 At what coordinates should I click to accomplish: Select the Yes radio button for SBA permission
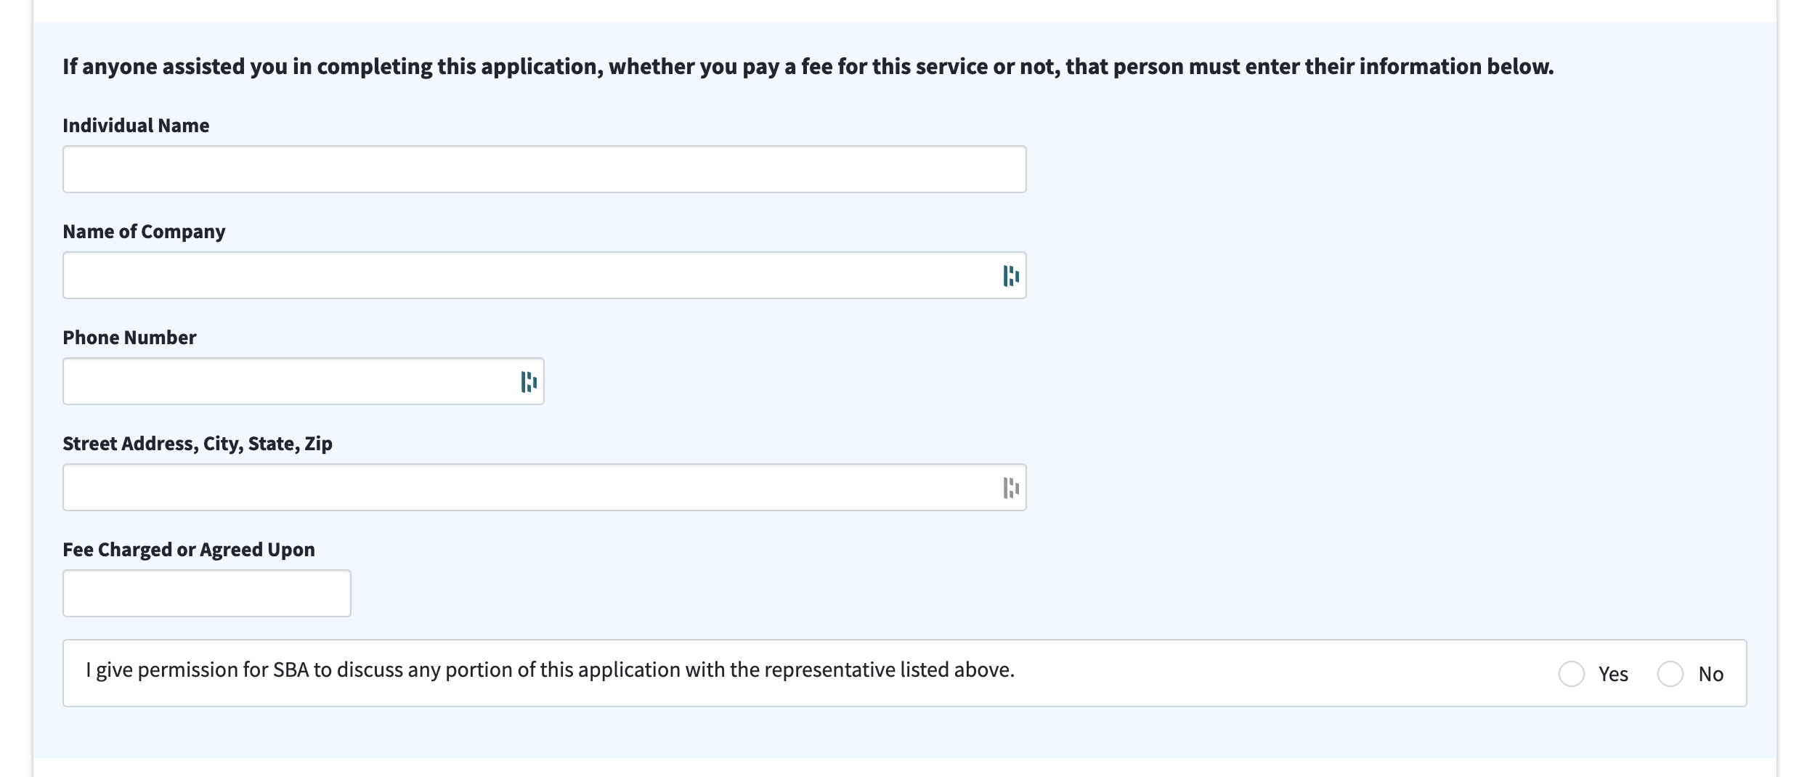tap(1572, 674)
